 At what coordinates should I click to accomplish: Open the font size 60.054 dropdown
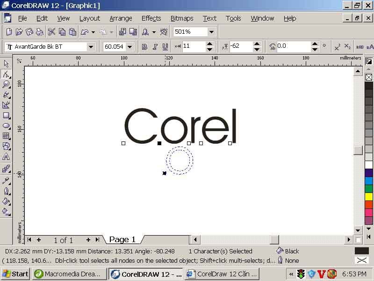(130, 47)
